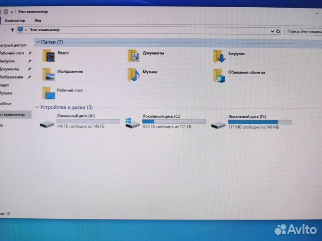Screen dimensions: 322x241
Task: Select the Локальный диск (A:) drive icon
Action: coord(47,124)
